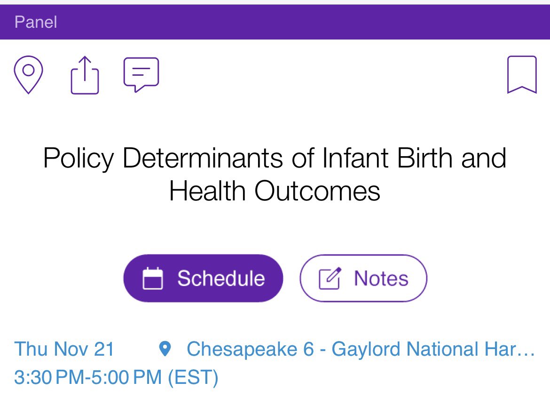Open the comments speech bubble icon
The height and width of the screenshot is (398, 550).
(141, 75)
